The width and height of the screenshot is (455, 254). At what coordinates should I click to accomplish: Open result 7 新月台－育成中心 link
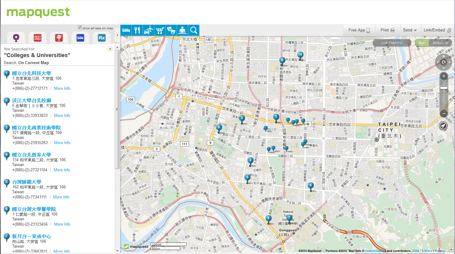pyautogui.click(x=31, y=236)
